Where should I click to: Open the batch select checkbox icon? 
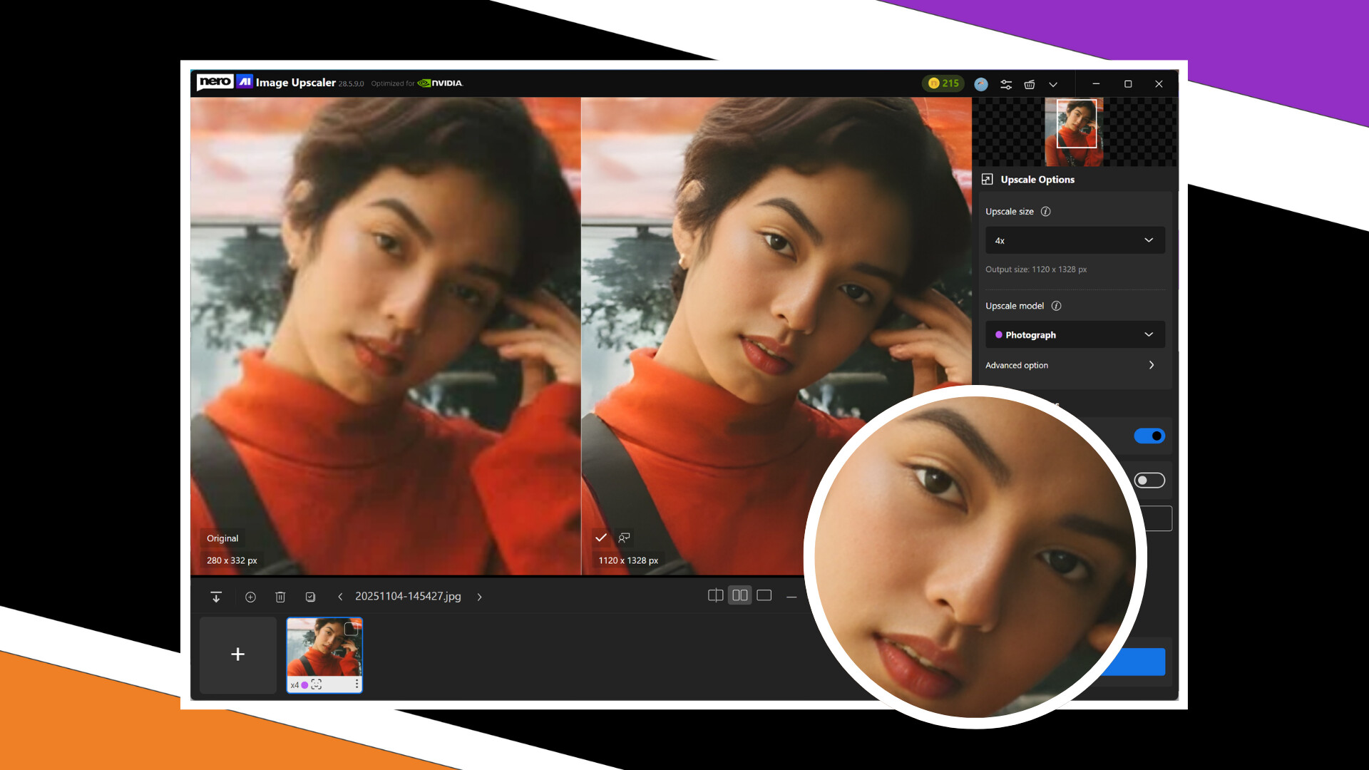click(x=310, y=597)
